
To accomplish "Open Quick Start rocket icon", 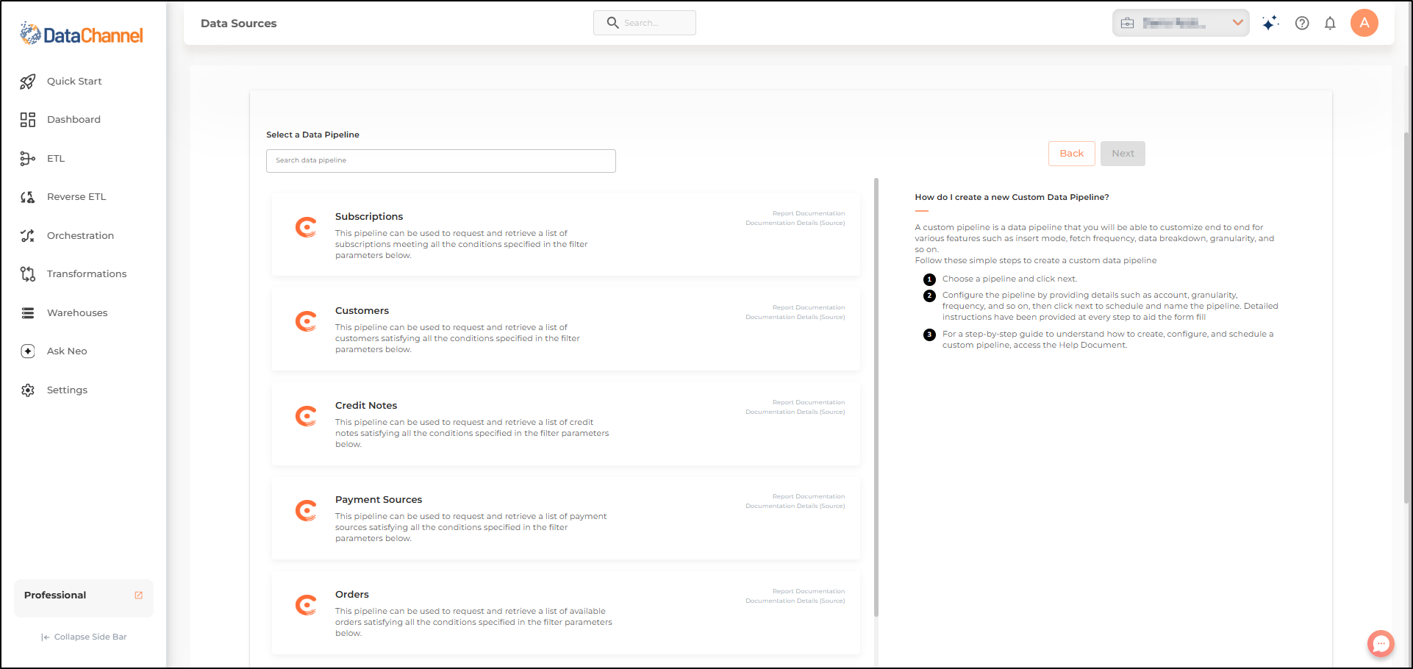I will [x=28, y=82].
